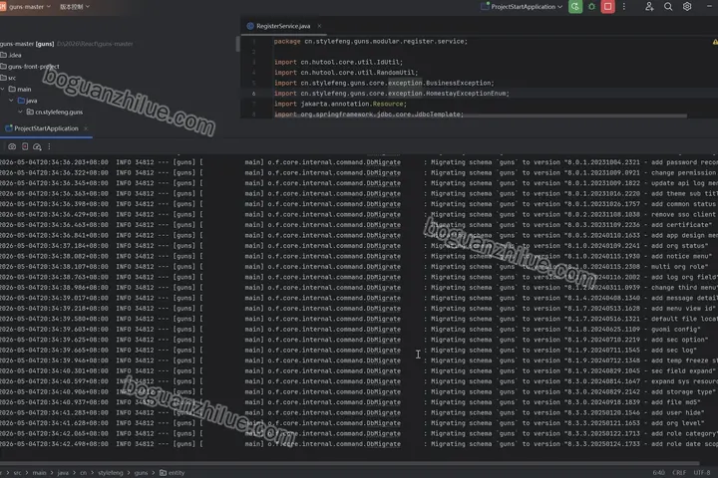Click the run configuration icon beside ProjectStartApplication dropdown
This screenshot has height=478, width=718.
(x=485, y=6)
